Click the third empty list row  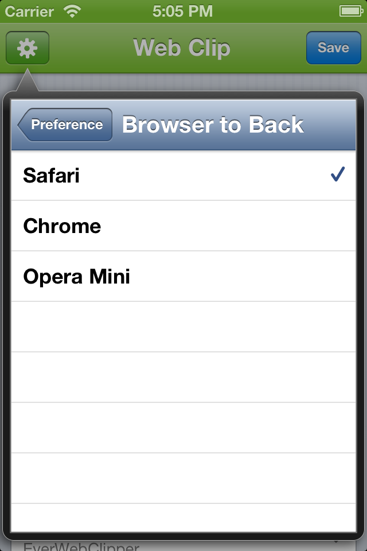coord(183,428)
